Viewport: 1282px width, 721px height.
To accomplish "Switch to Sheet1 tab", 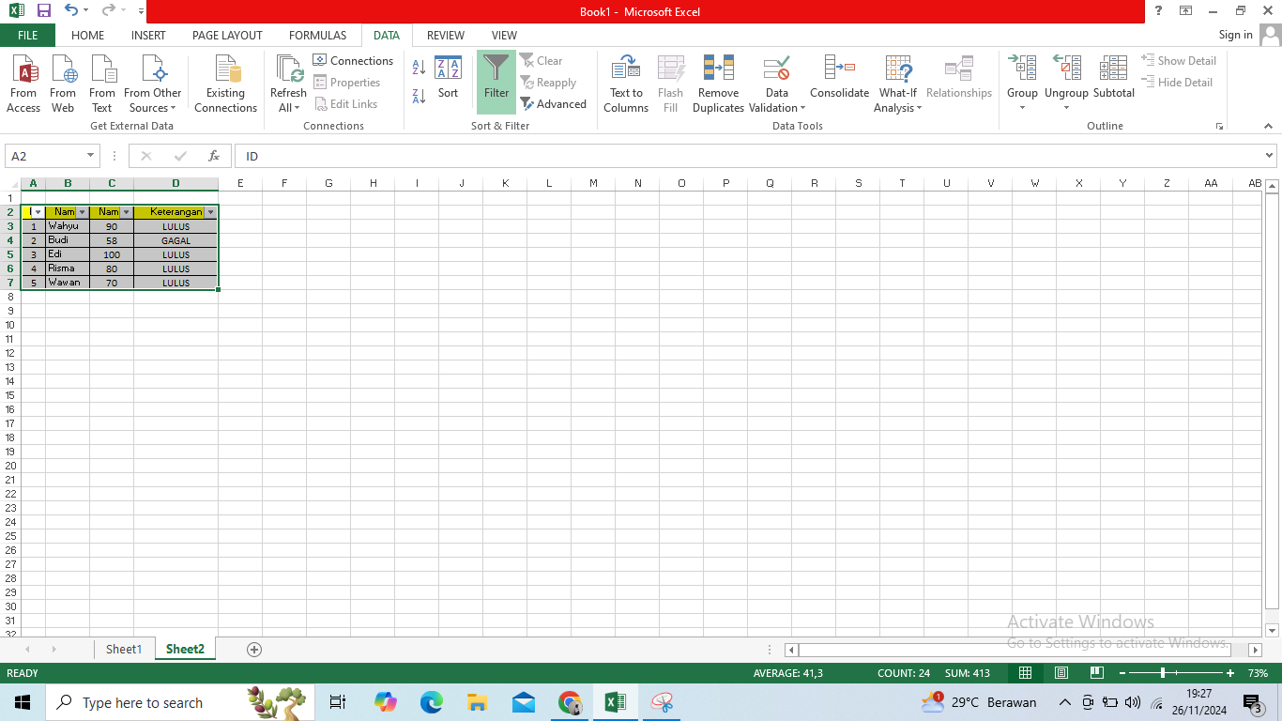I will click(124, 649).
